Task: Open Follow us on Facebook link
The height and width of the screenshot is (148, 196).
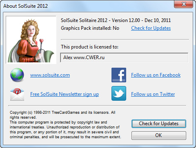Action: click(x=156, y=75)
